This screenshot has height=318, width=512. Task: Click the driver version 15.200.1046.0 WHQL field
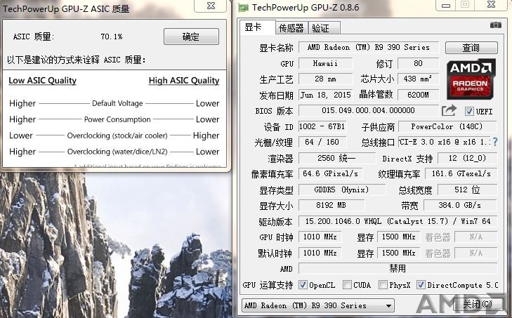click(398, 221)
